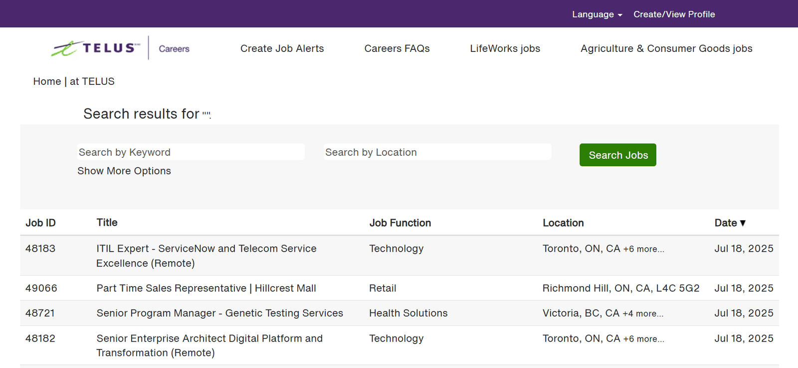Select Richmond Hill, ON location text
This screenshot has width=798, height=368.
621,288
